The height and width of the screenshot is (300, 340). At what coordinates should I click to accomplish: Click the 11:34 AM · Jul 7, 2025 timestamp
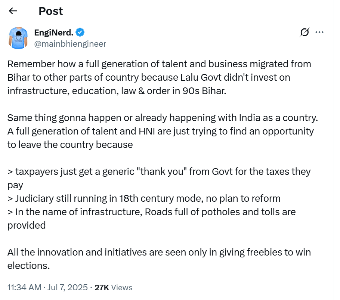[x=47, y=287]
